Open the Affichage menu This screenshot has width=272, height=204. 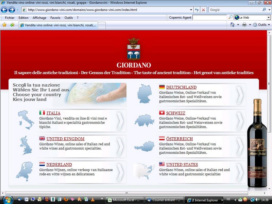point(39,18)
